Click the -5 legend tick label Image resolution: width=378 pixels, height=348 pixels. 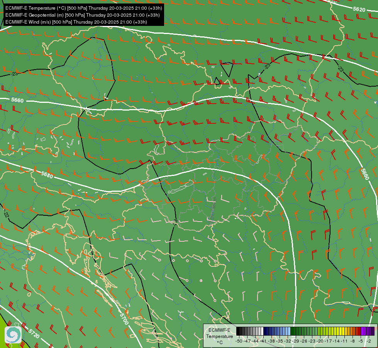[361, 341]
